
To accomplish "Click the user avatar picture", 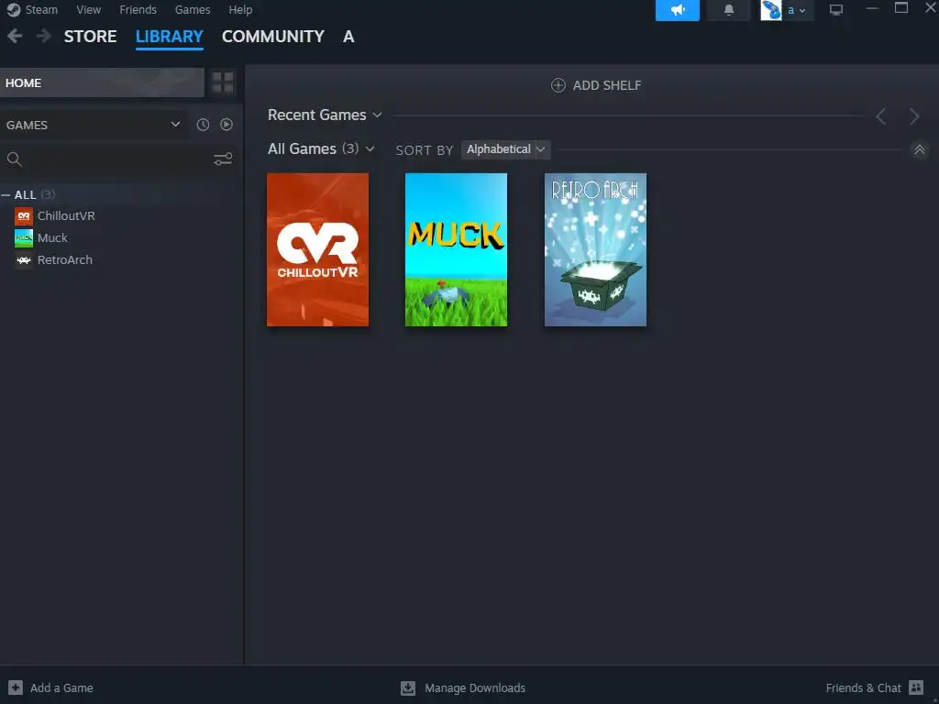I will (770, 10).
